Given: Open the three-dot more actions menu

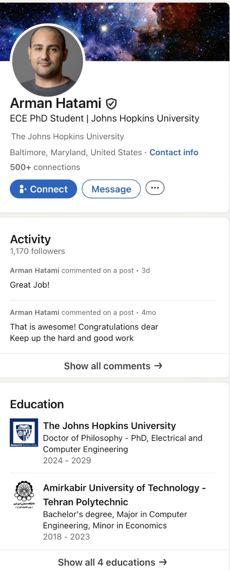Looking at the screenshot, I should [x=155, y=188].
